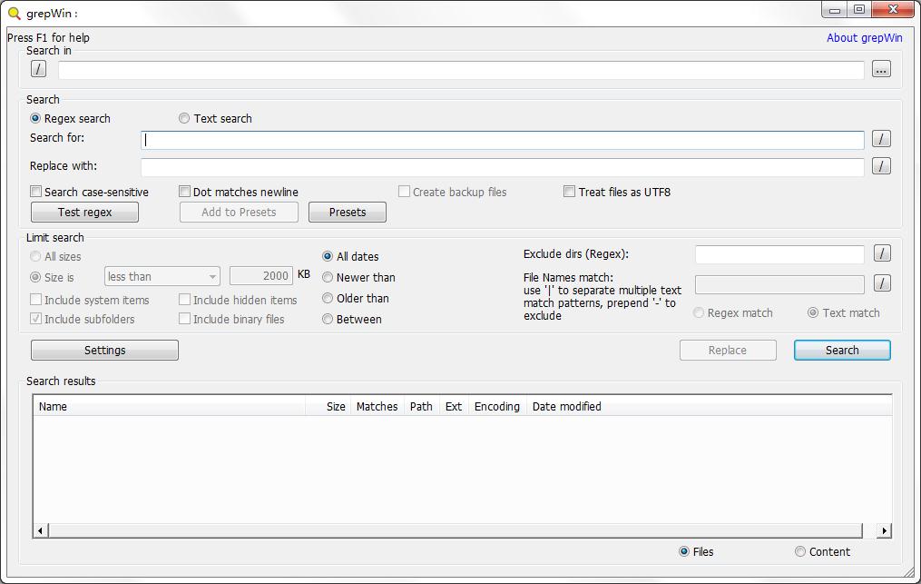Open folder browser with the ellipsis button
This screenshot has width=921, height=584.
pos(881,69)
